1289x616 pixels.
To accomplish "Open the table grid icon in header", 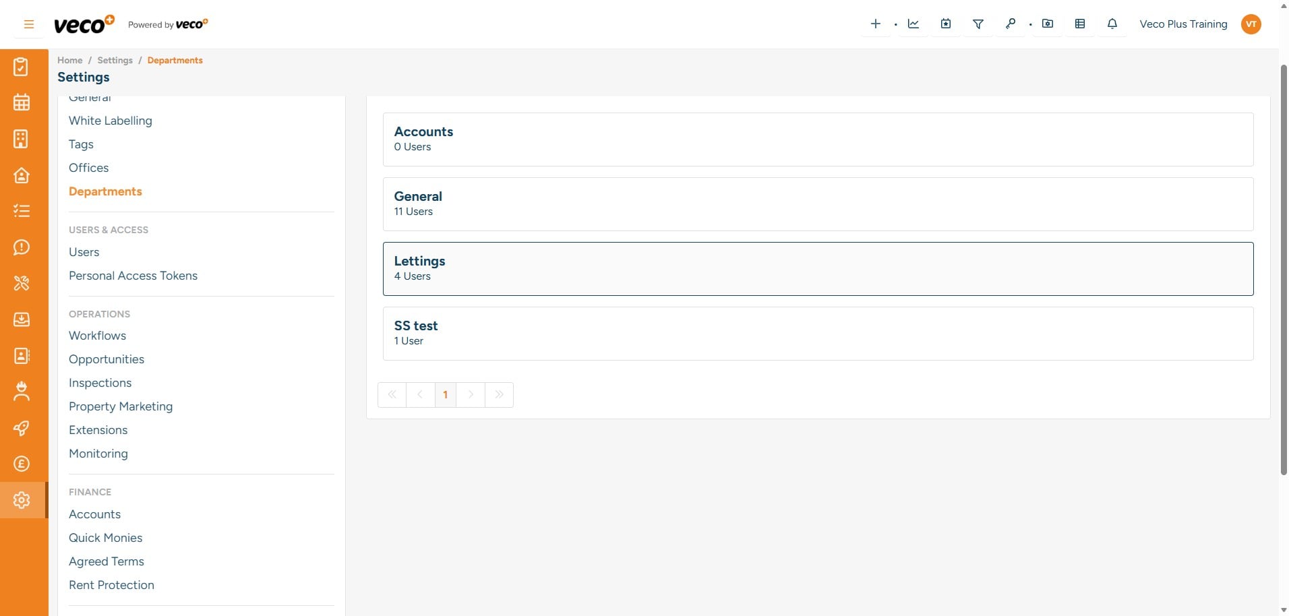I will click(1080, 24).
